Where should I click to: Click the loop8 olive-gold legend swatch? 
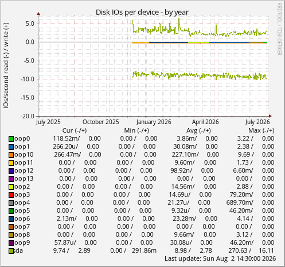(x=11, y=235)
